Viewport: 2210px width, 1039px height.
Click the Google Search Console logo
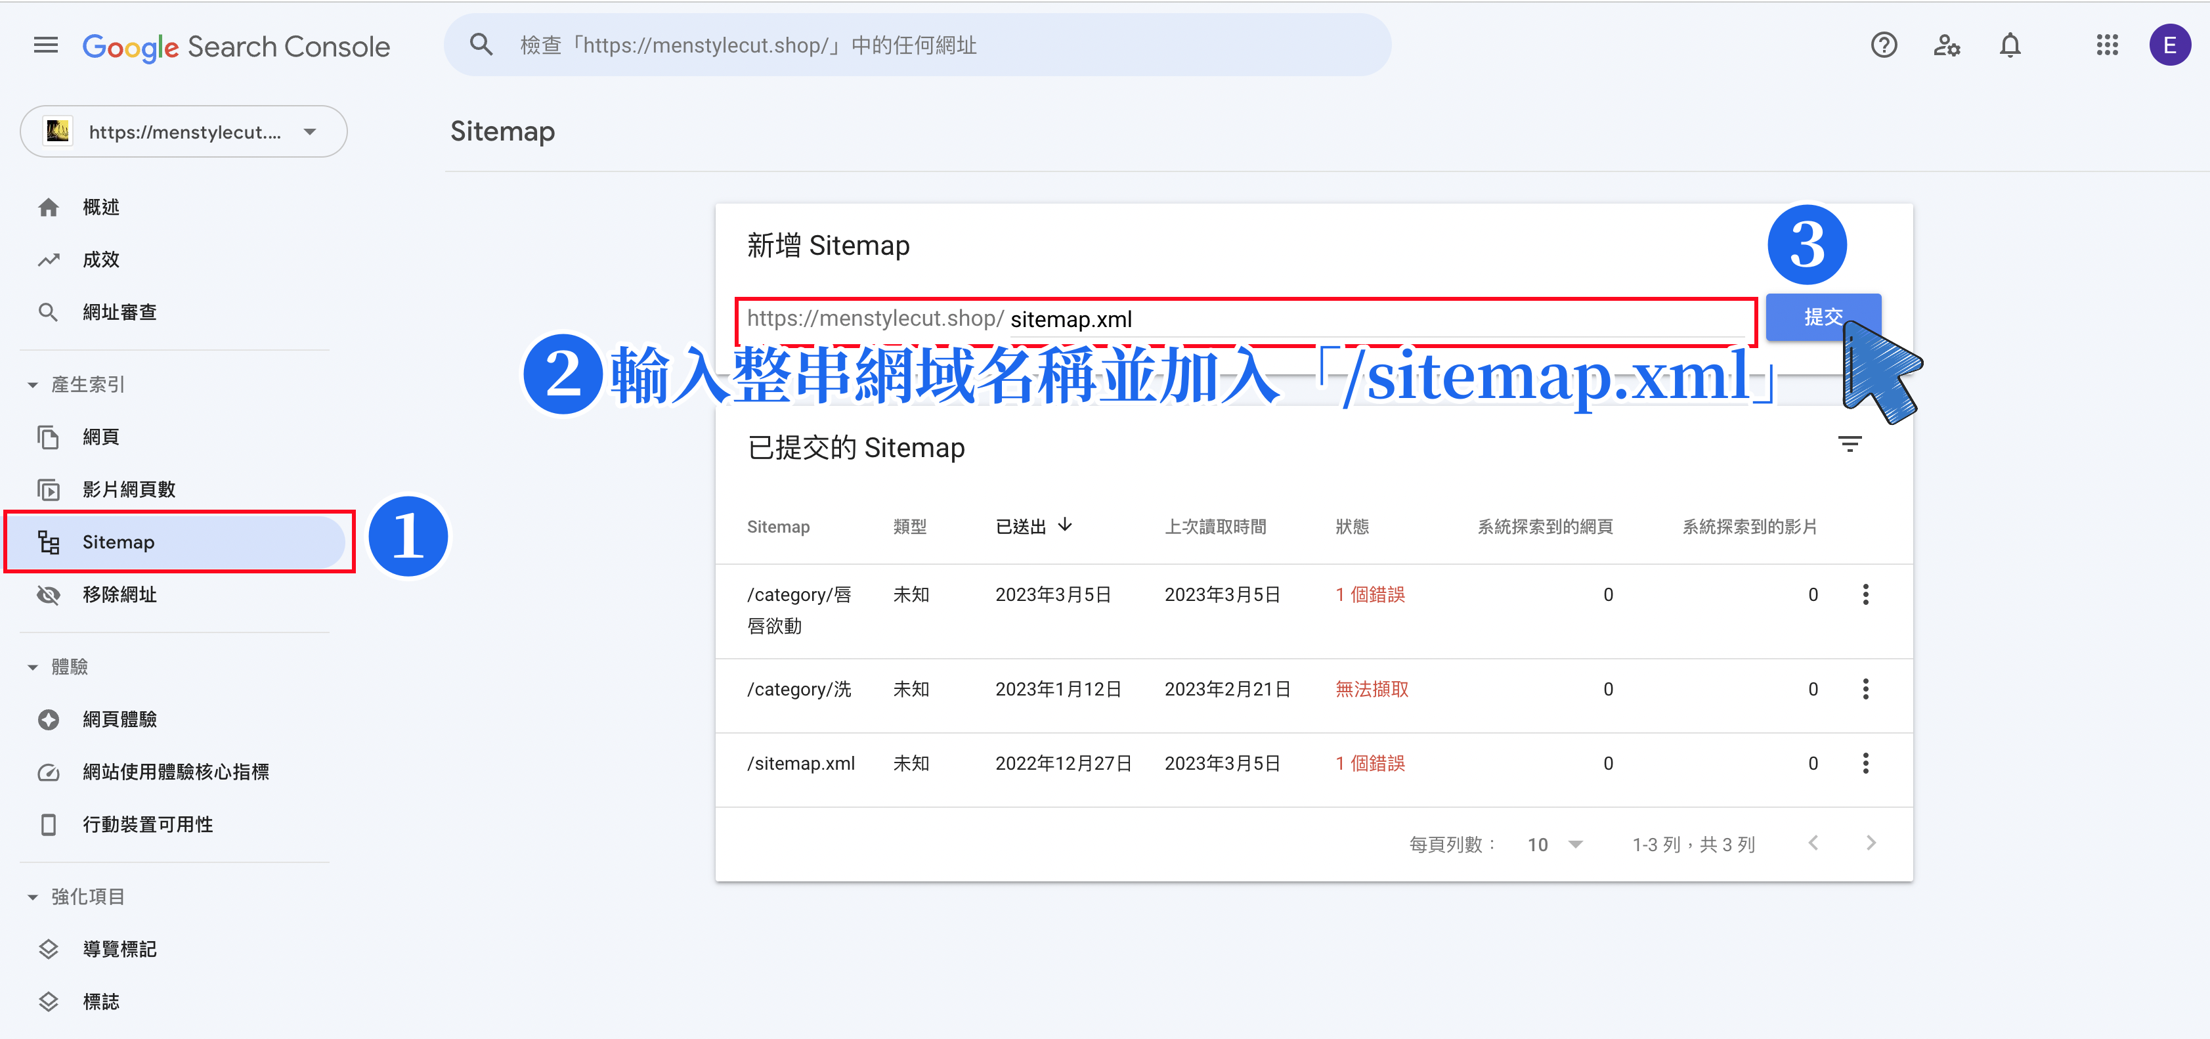[236, 47]
